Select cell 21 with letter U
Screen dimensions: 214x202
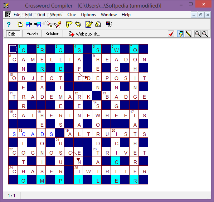tap(60, 142)
